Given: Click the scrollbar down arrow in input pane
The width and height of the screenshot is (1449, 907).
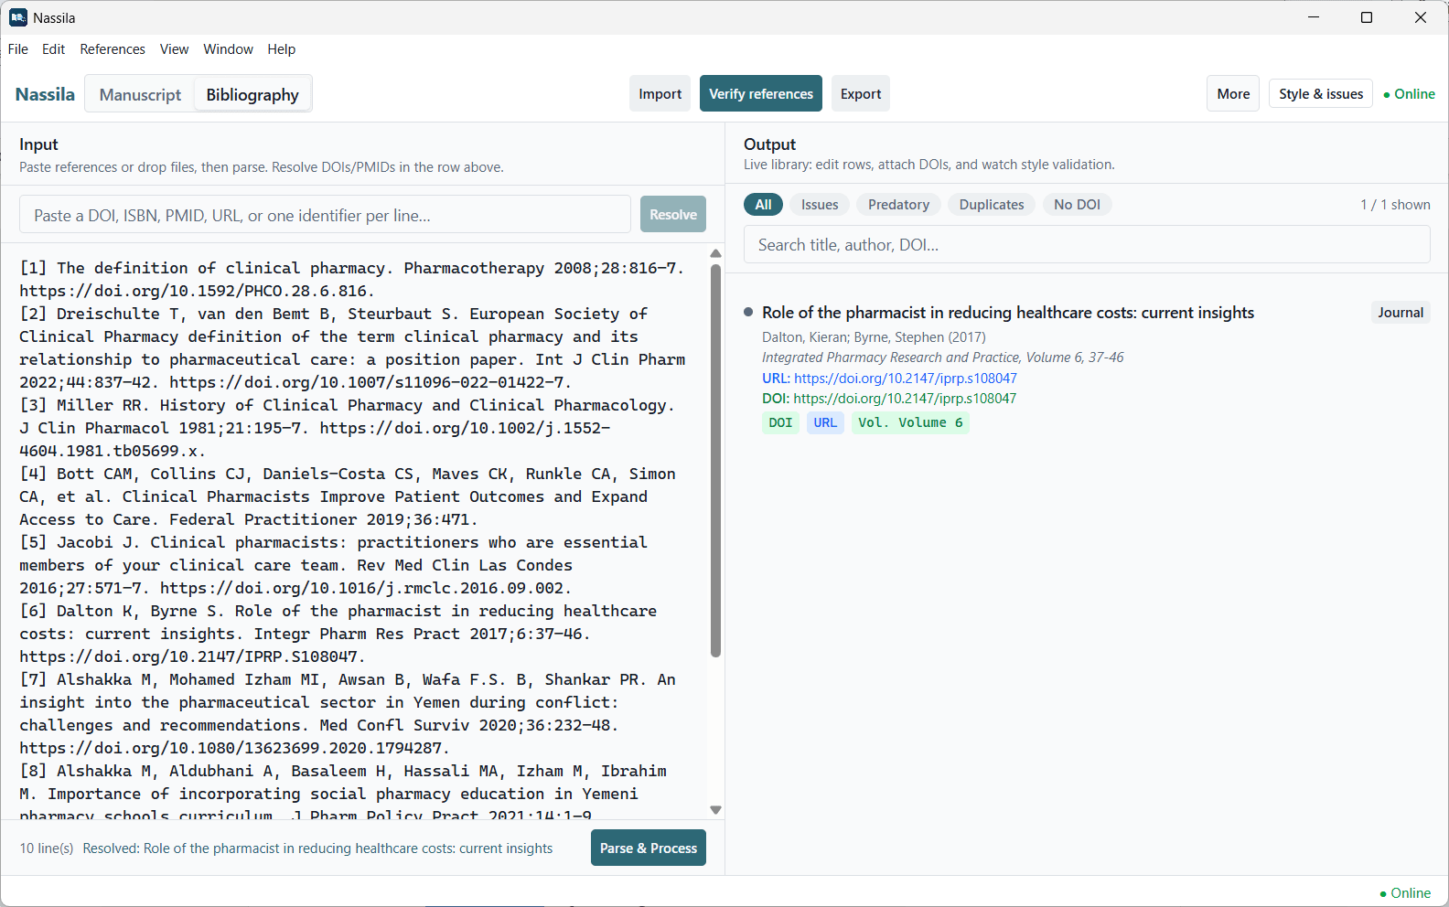Looking at the screenshot, I should (715, 810).
